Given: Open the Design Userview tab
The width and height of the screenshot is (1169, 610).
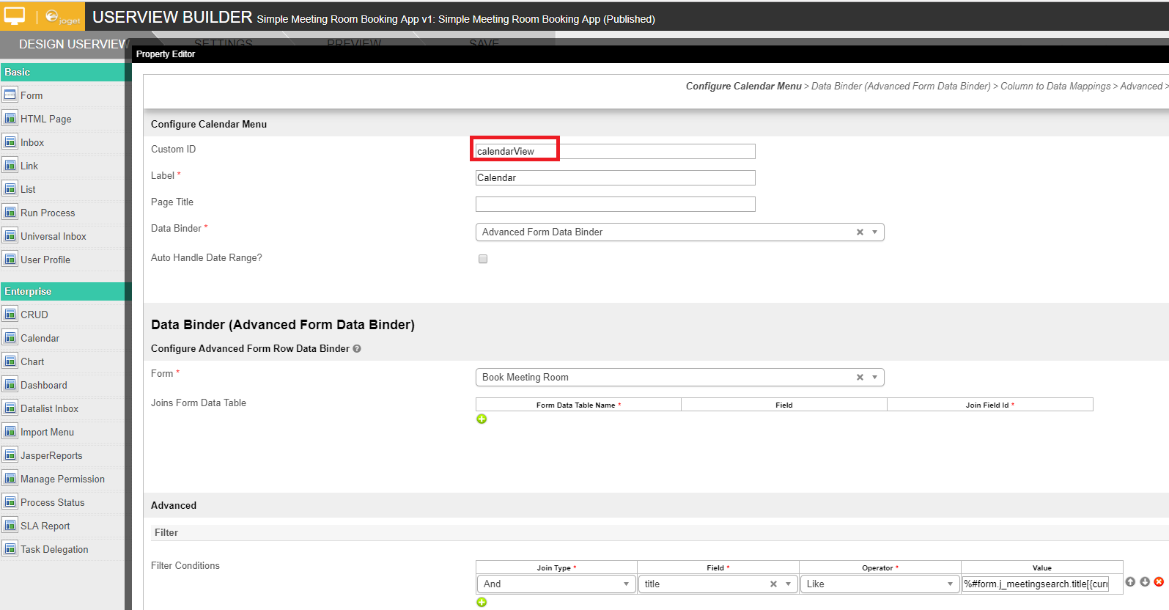Looking at the screenshot, I should 73,45.
